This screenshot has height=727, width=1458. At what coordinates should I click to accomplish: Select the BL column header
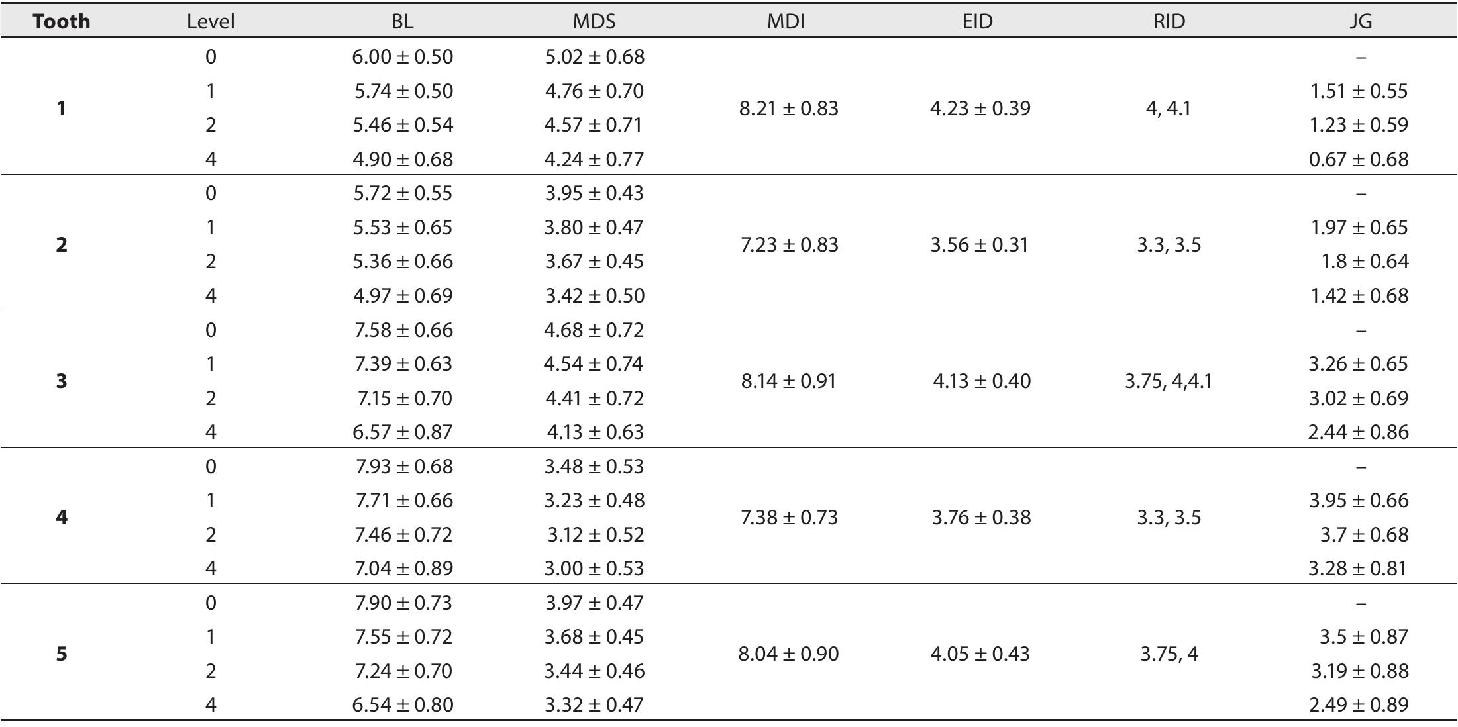click(x=402, y=21)
